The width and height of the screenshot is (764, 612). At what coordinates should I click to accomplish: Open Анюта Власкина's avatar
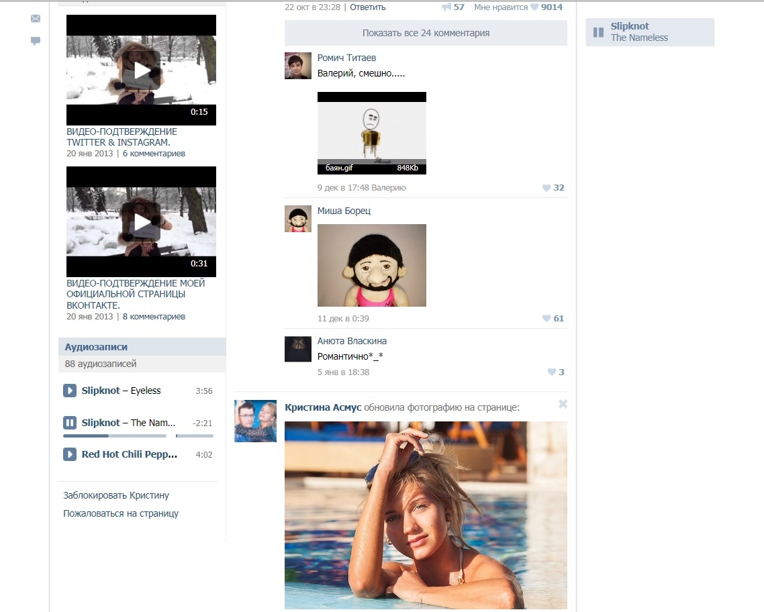297,349
